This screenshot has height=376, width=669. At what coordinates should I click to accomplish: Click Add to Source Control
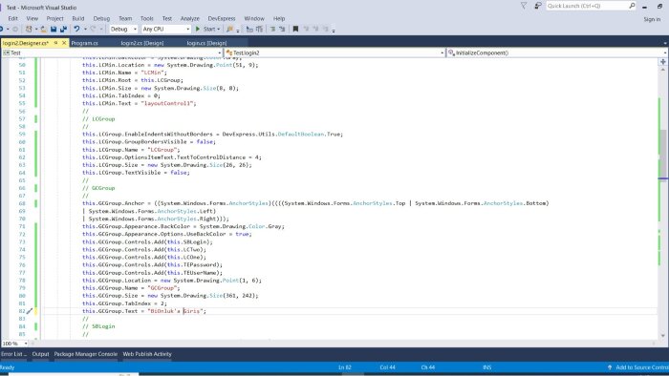638,367
